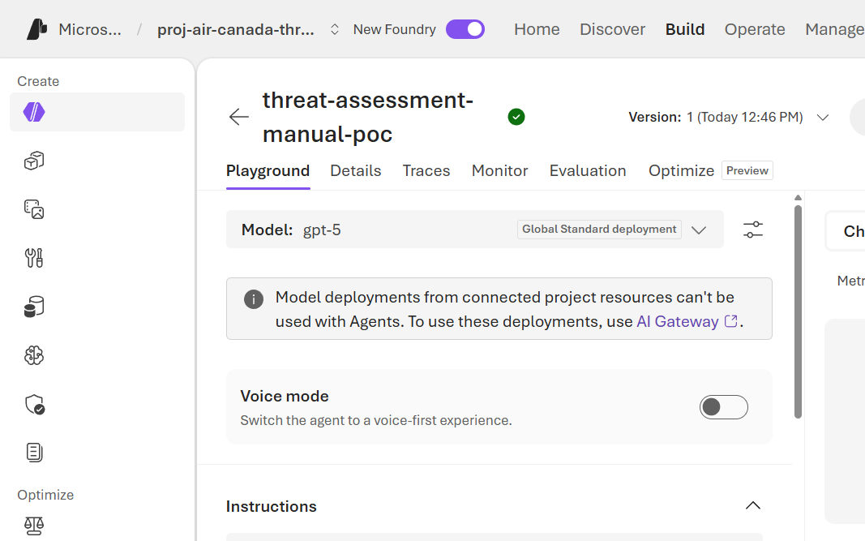Enable the Voice mode switch
865x541 pixels.
click(x=724, y=407)
